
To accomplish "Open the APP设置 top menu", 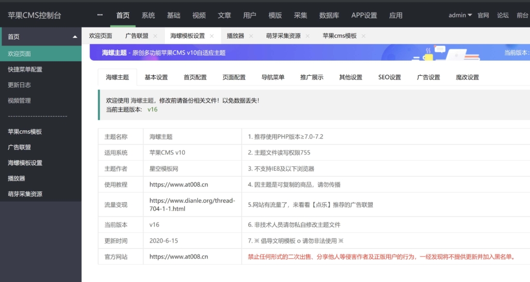I will pyautogui.click(x=364, y=15).
